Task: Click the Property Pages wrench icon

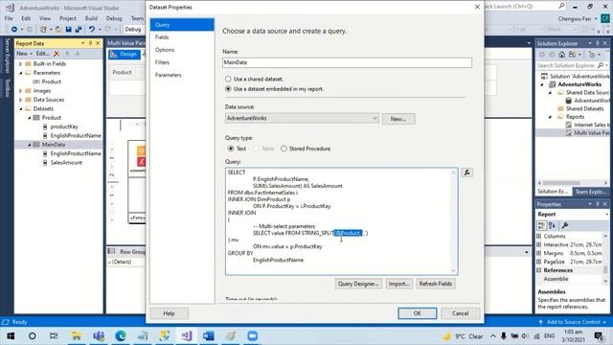Action: [x=564, y=225]
